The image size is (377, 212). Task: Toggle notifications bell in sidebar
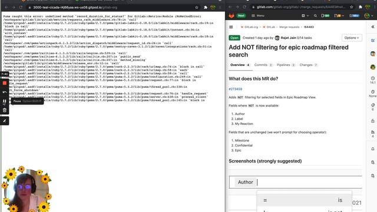pyautogui.click(x=373, y=149)
